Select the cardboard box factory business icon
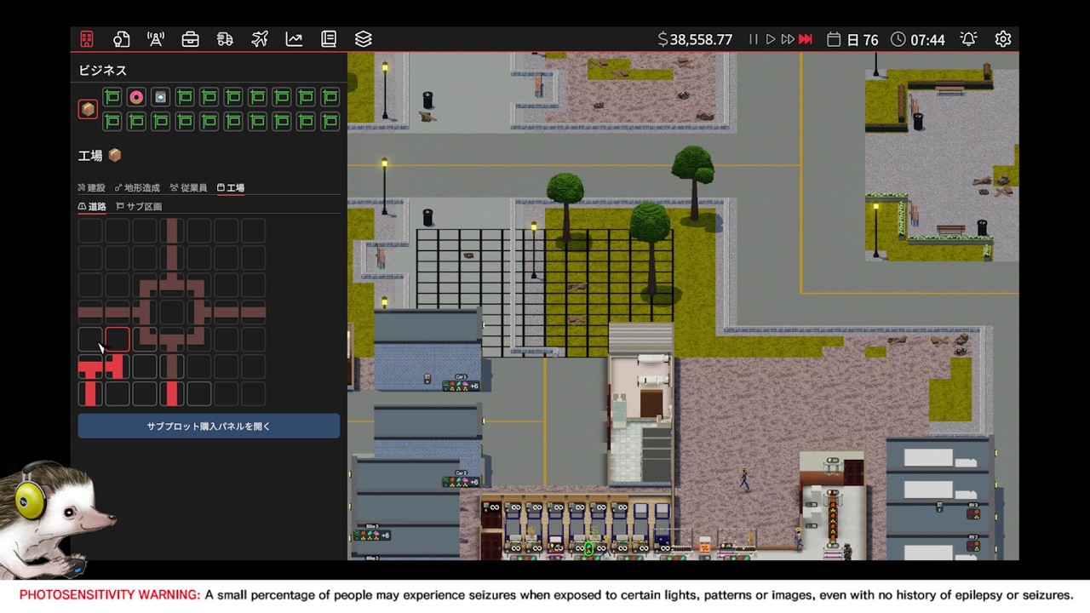The height and width of the screenshot is (613, 1090). tap(88, 109)
